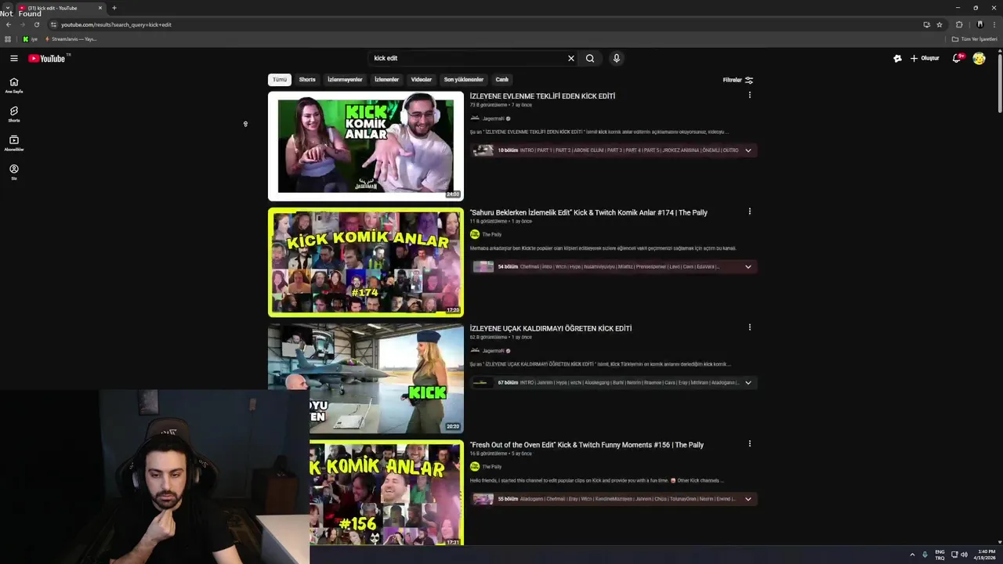
Task: Open the account avatar menu
Action: (x=979, y=58)
